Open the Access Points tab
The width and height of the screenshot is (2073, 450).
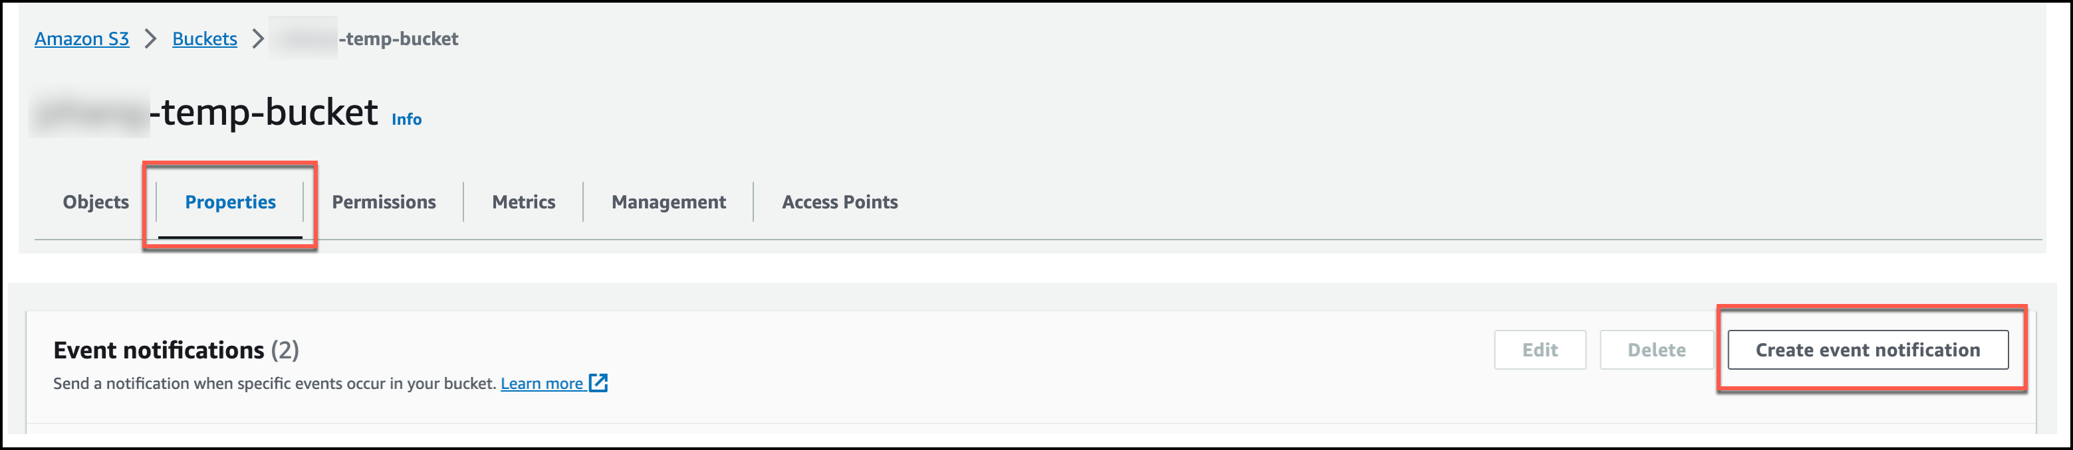click(839, 202)
